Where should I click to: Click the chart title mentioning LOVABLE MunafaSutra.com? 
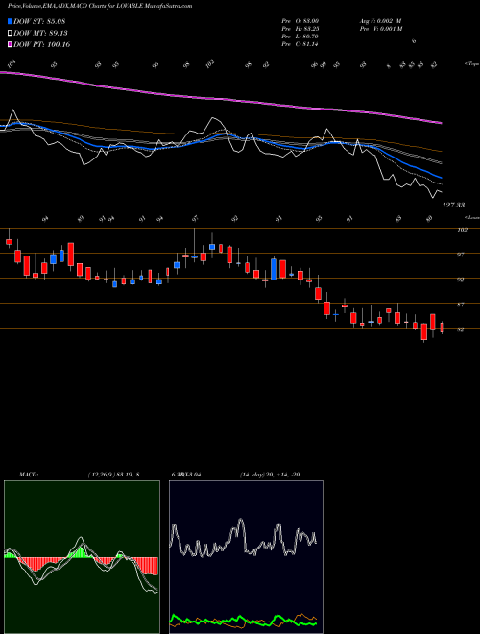(x=100, y=6)
